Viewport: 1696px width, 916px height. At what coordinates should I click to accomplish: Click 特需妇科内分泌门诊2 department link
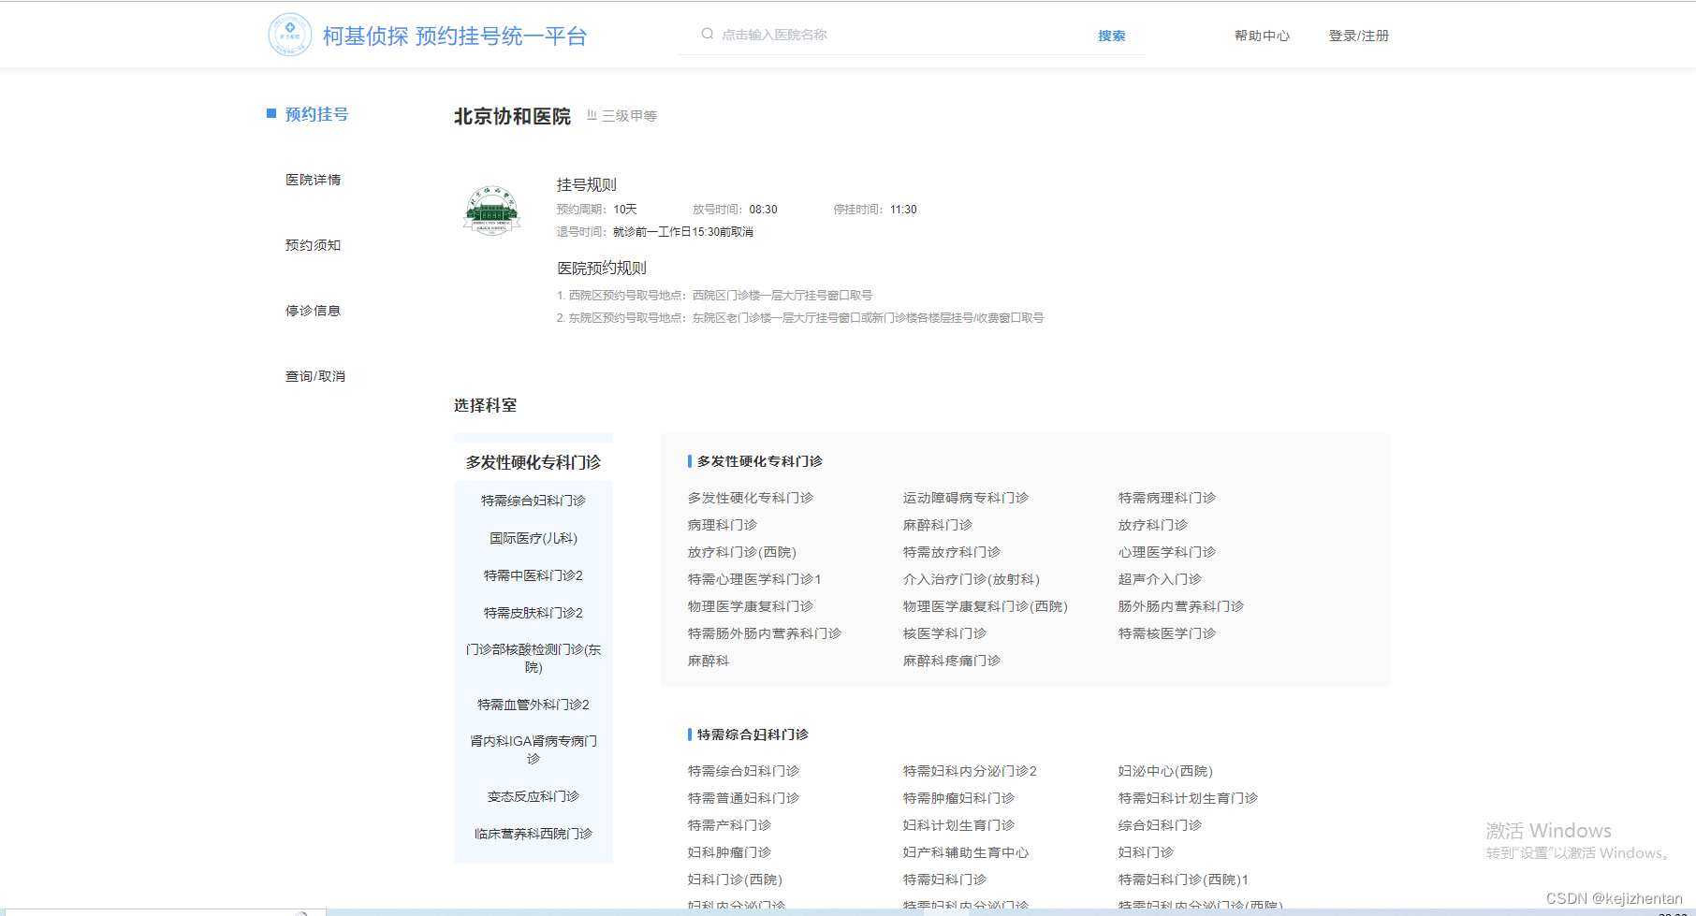tap(970, 771)
